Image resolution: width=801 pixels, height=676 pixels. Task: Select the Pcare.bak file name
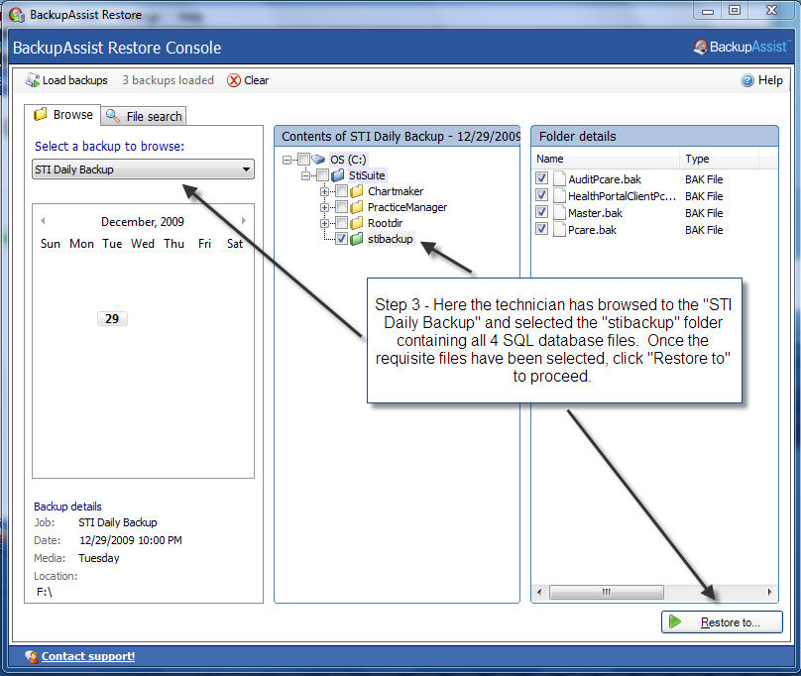(592, 230)
